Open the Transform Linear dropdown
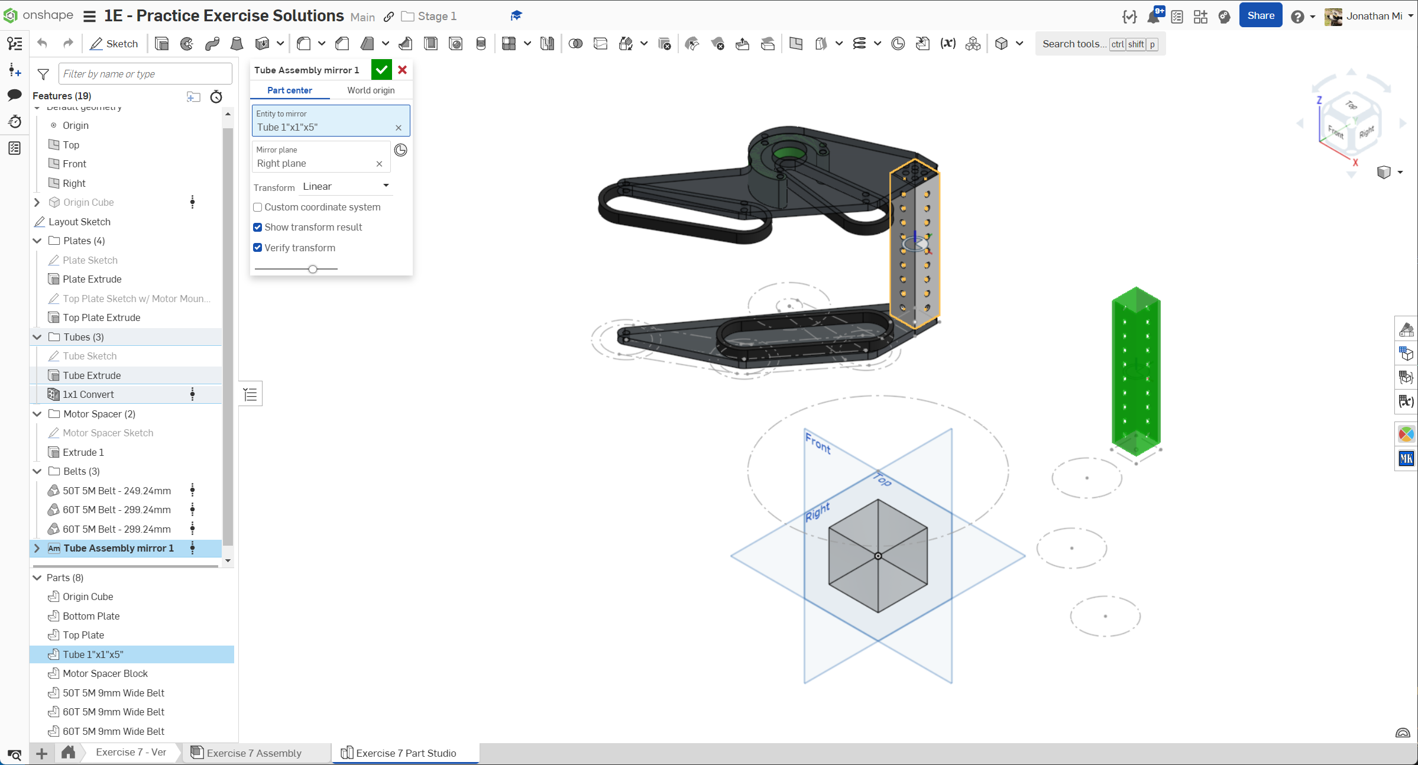 tap(346, 186)
